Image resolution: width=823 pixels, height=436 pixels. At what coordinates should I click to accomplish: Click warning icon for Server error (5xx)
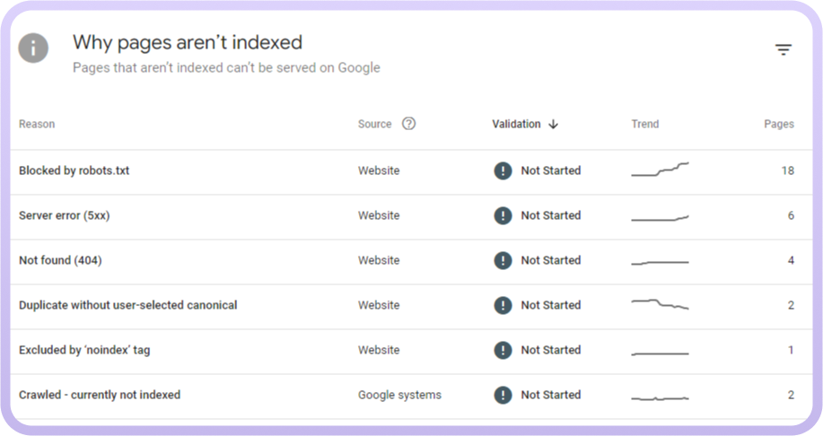(503, 215)
